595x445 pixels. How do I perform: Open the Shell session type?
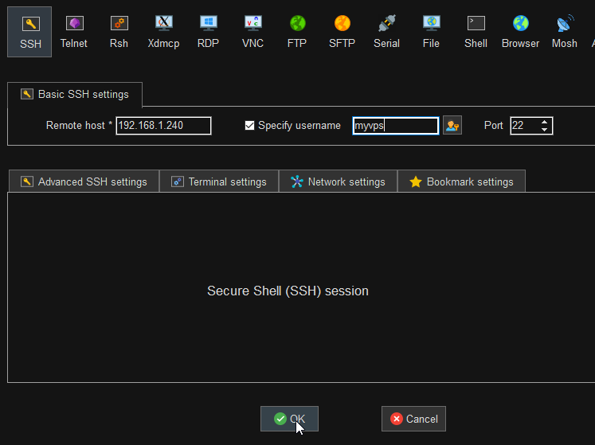coord(476,32)
